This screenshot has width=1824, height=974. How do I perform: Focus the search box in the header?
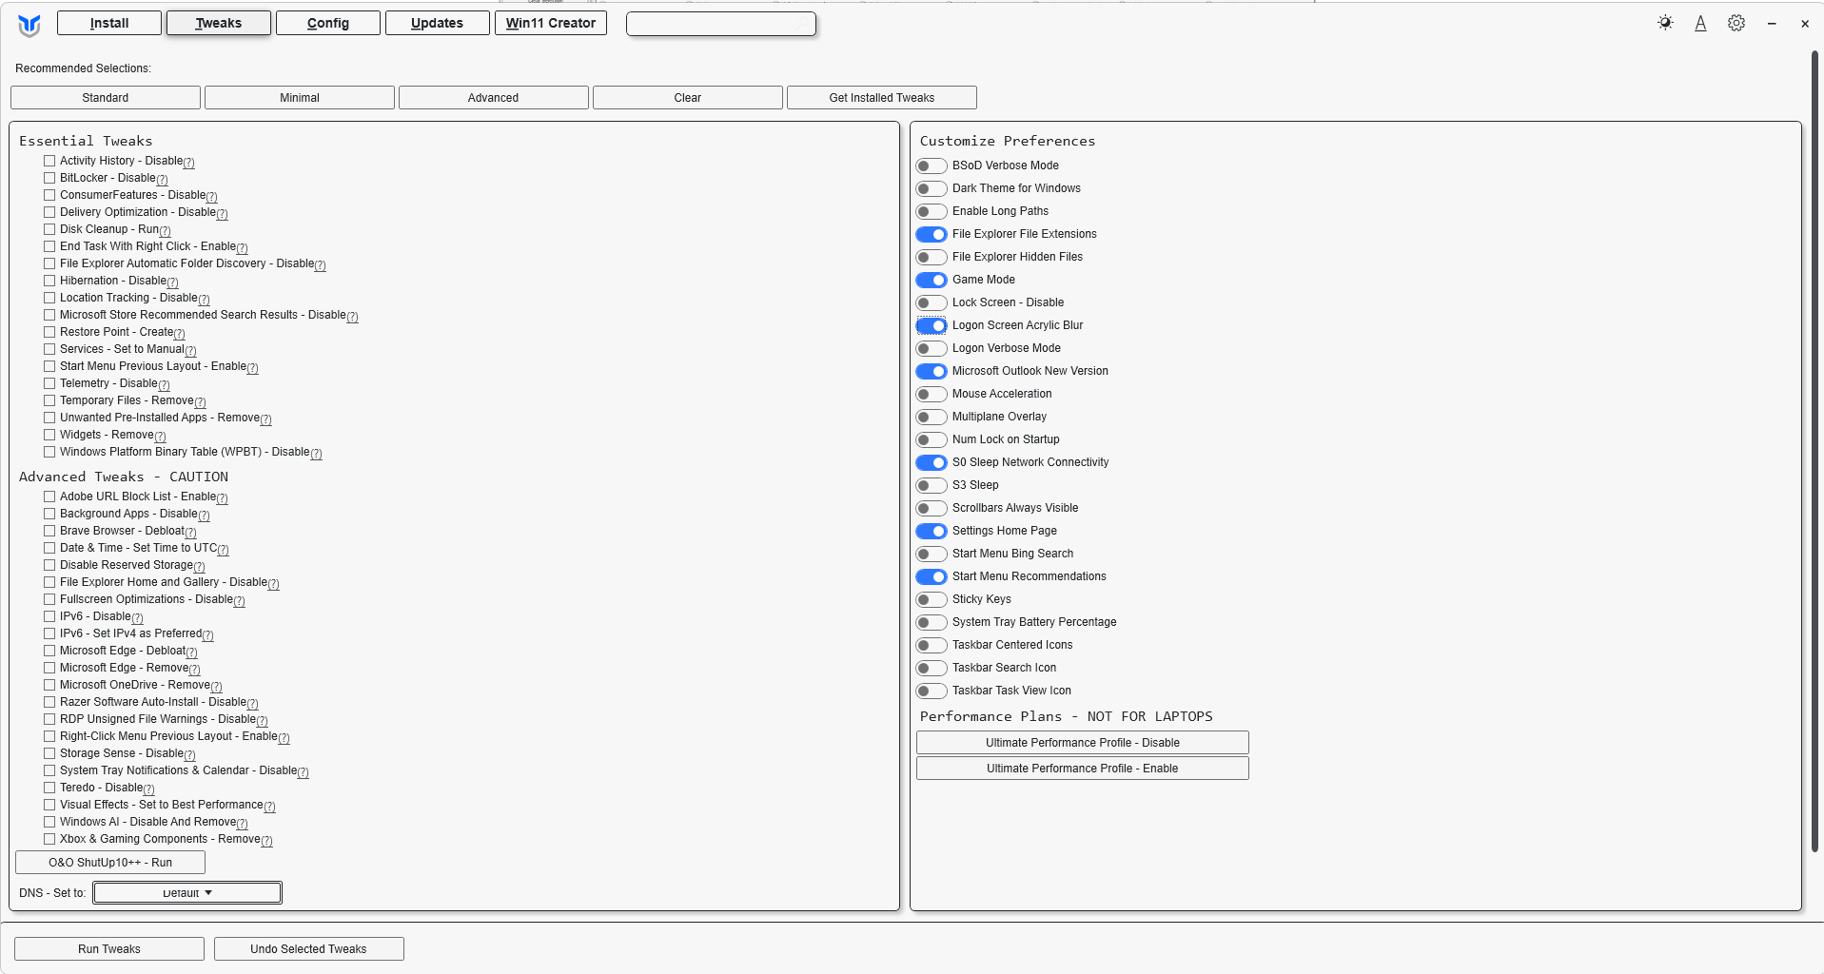(x=721, y=24)
